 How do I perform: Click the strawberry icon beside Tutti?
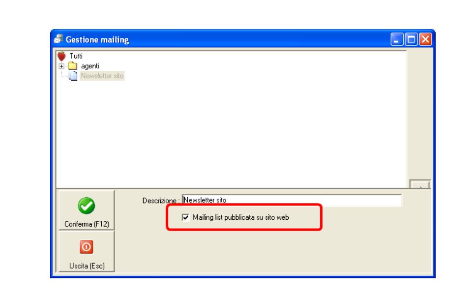[x=61, y=56]
